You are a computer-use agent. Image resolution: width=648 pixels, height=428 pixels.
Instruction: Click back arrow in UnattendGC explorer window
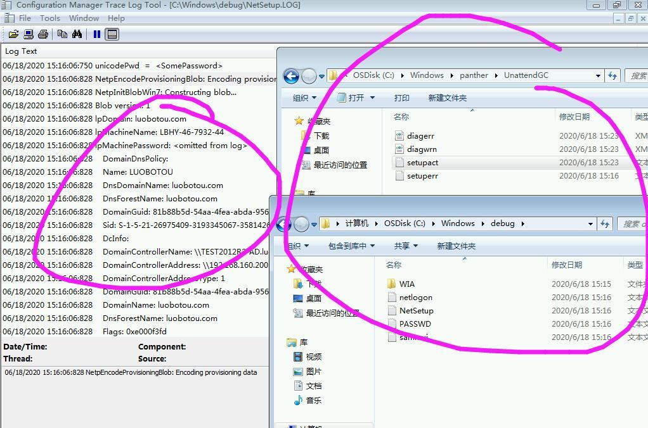tap(291, 77)
